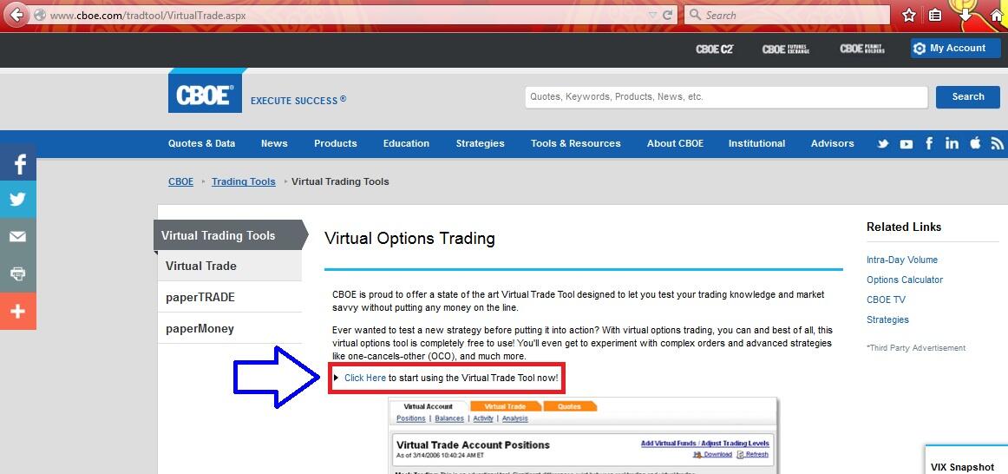
Task: Click the VIX Snapshot widget
Action: 967,460
